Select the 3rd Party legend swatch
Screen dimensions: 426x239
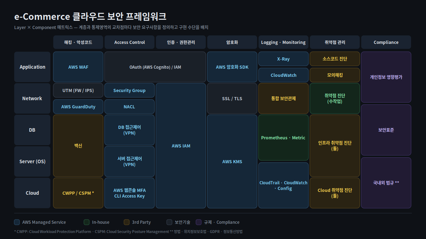(127, 222)
